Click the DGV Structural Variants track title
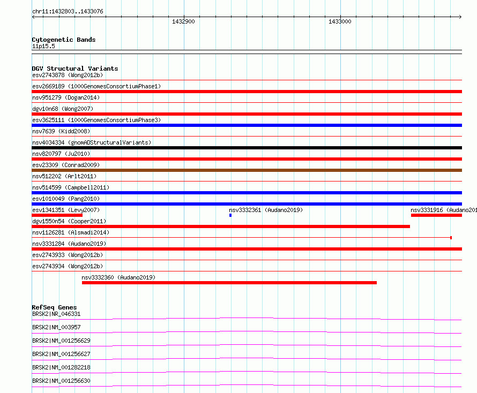 75,69
